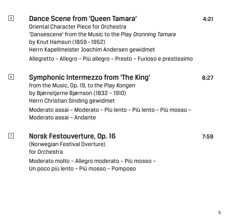This screenshot has width=226, height=219.
Task: Select the title Symphonic Intermezzo from 'The King'
Action: (x=89, y=77)
